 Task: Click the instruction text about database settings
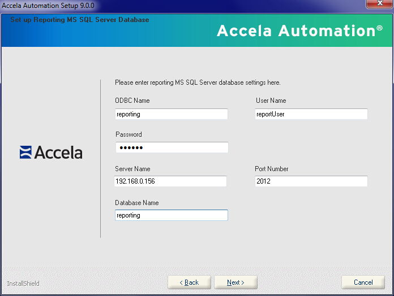(x=198, y=82)
